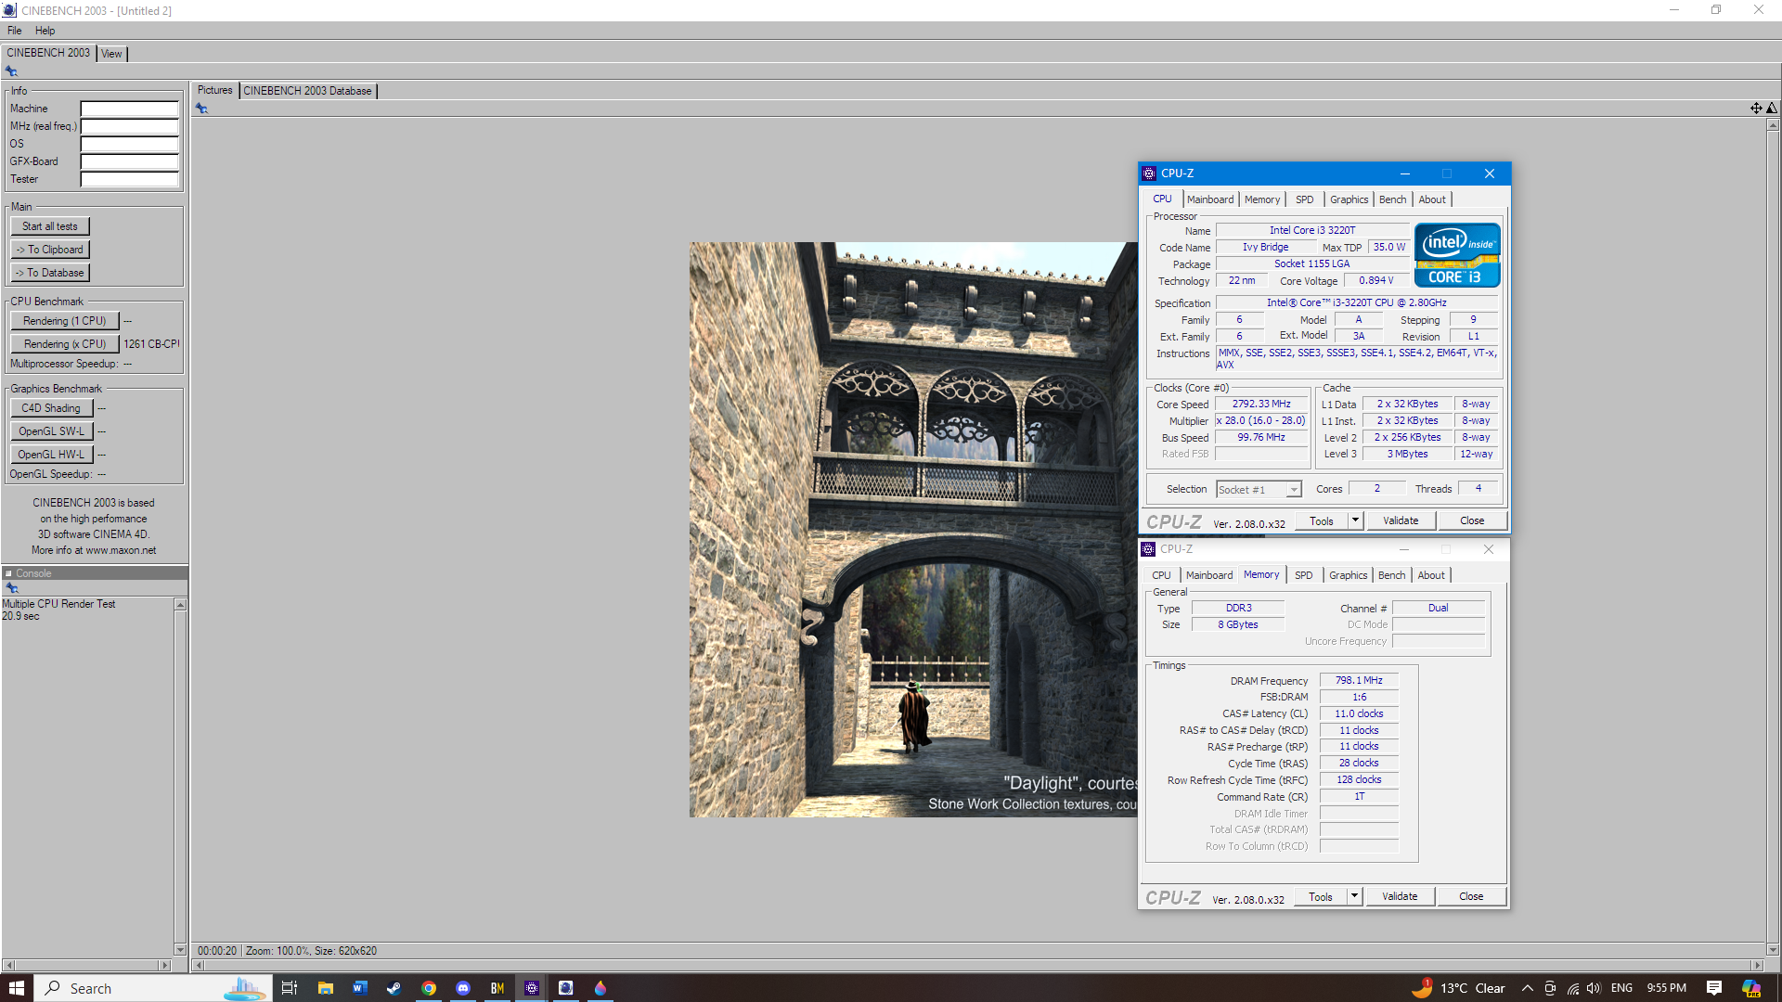Image resolution: width=1782 pixels, height=1002 pixels.
Task: Click the MHz (real freq.) input field
Action: [129, 126]
